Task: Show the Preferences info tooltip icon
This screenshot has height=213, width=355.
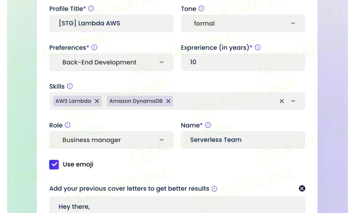Action: [x=94, y=48]
